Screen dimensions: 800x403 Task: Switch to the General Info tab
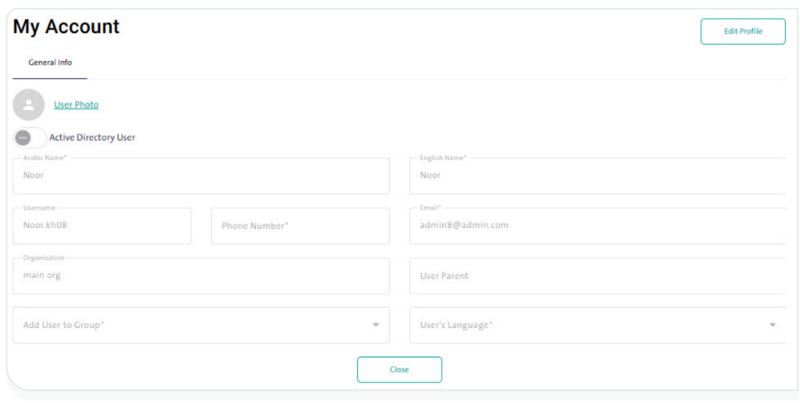[50, 62]
